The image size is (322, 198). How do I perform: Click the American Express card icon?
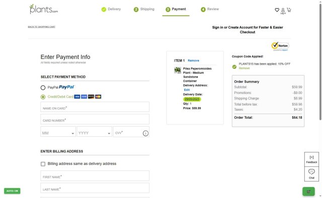coord(84,97)
